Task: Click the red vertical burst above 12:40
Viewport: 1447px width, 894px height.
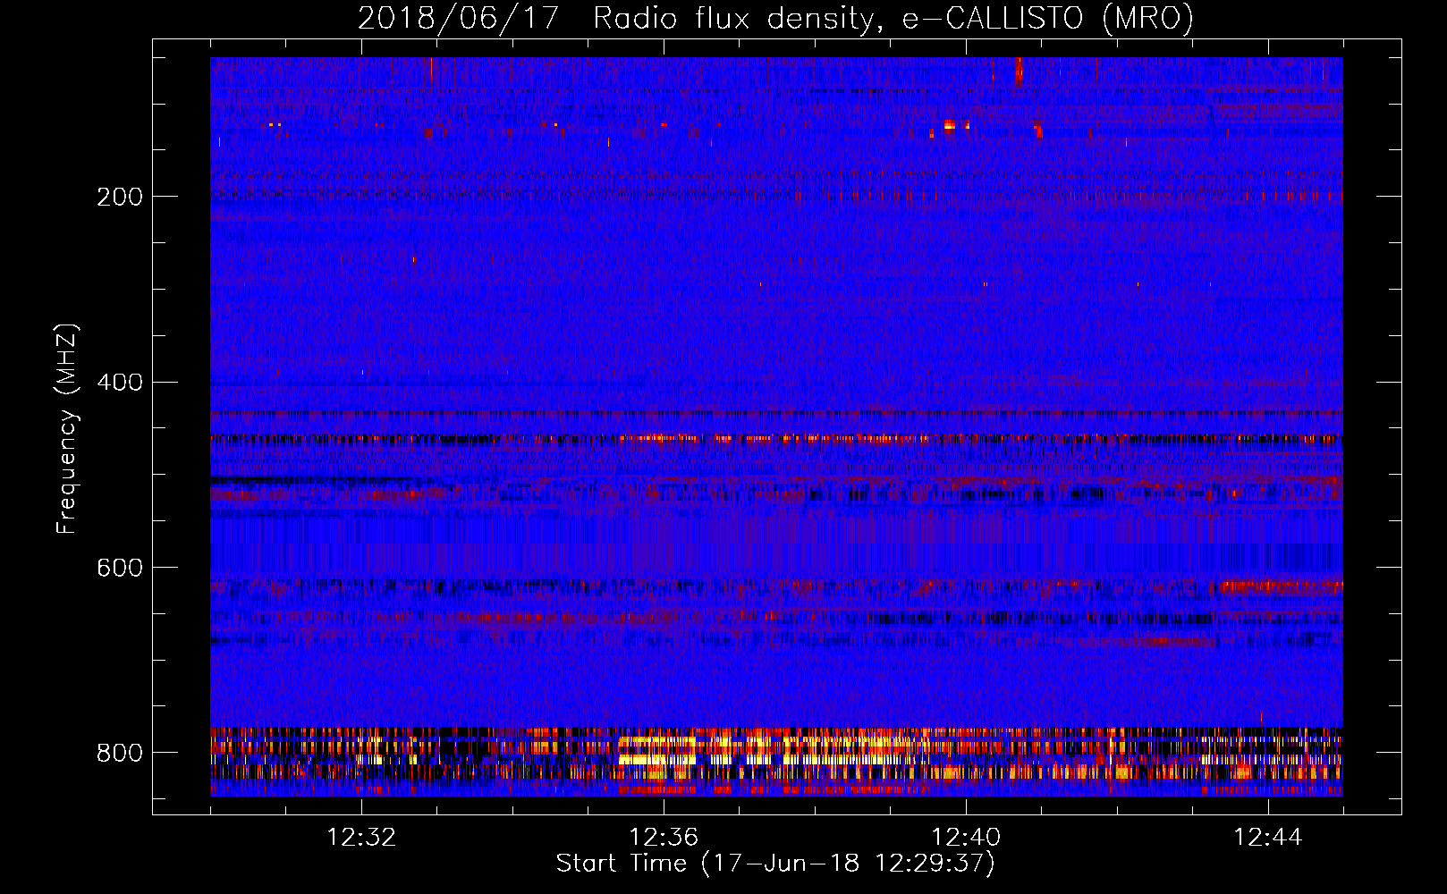Action: click(1019, 71)
